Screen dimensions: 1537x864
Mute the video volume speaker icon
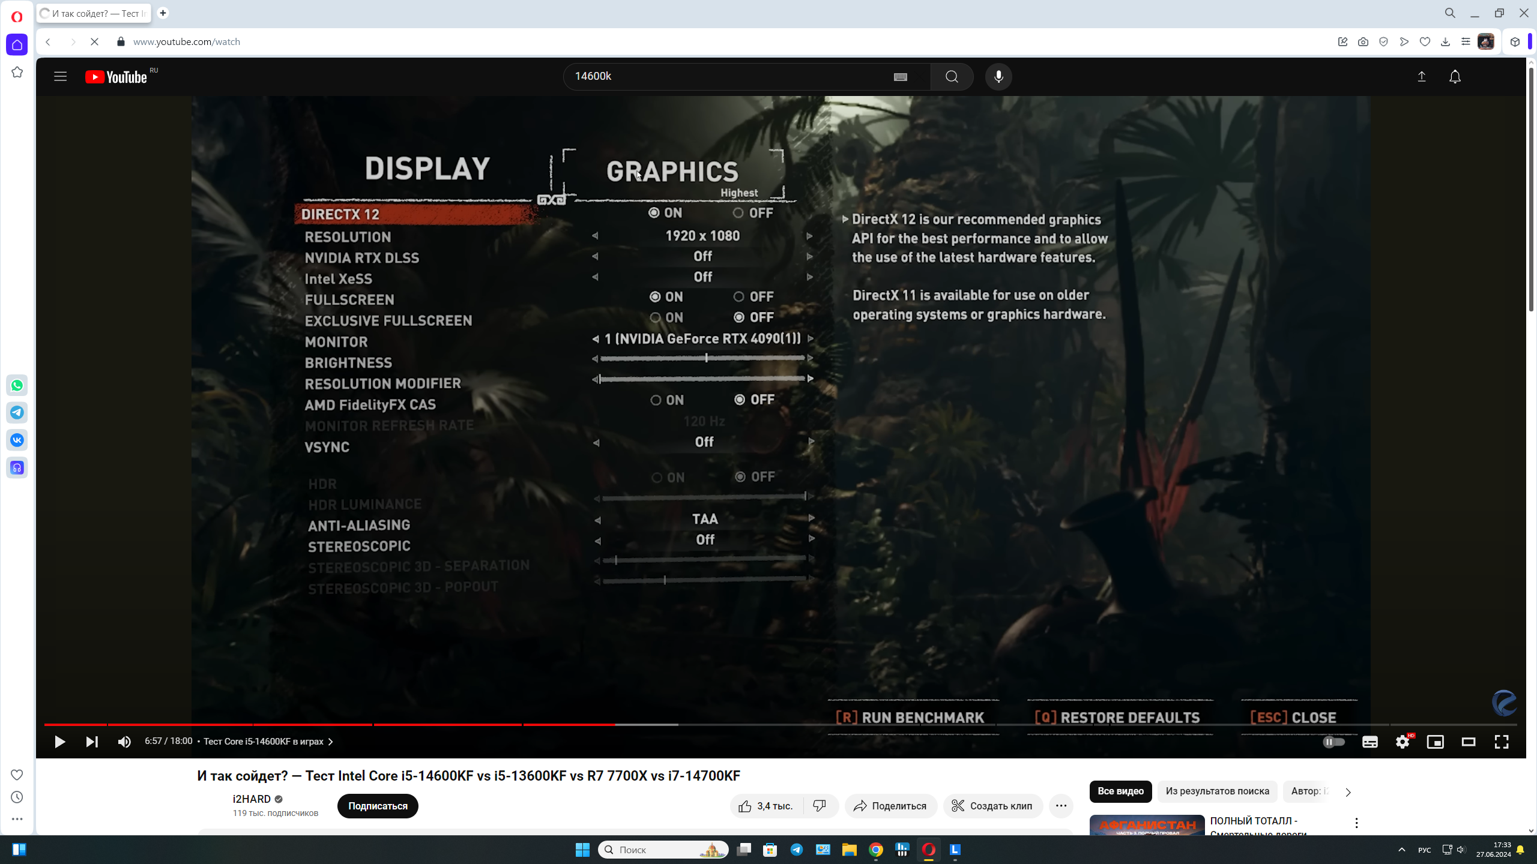click(124, 742)
